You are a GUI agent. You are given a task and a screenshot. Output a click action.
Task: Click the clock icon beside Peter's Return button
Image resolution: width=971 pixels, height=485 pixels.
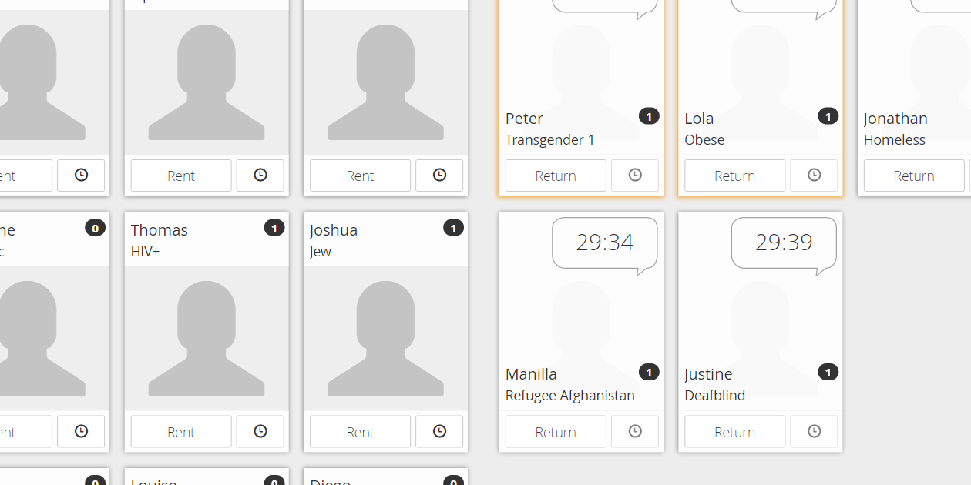click(635, 176)
